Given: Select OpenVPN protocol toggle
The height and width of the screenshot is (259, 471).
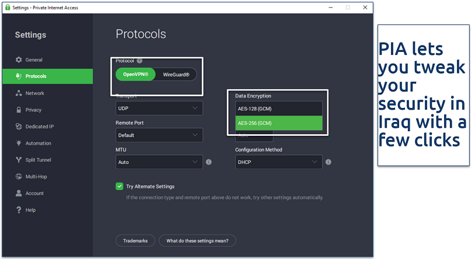Looking at the screenshot, I should (136, 74).
